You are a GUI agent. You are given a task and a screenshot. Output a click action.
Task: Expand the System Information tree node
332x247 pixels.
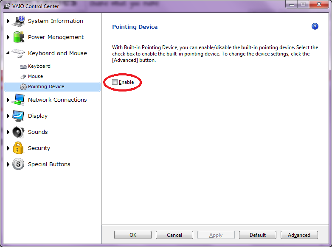(x=8, y=21)
